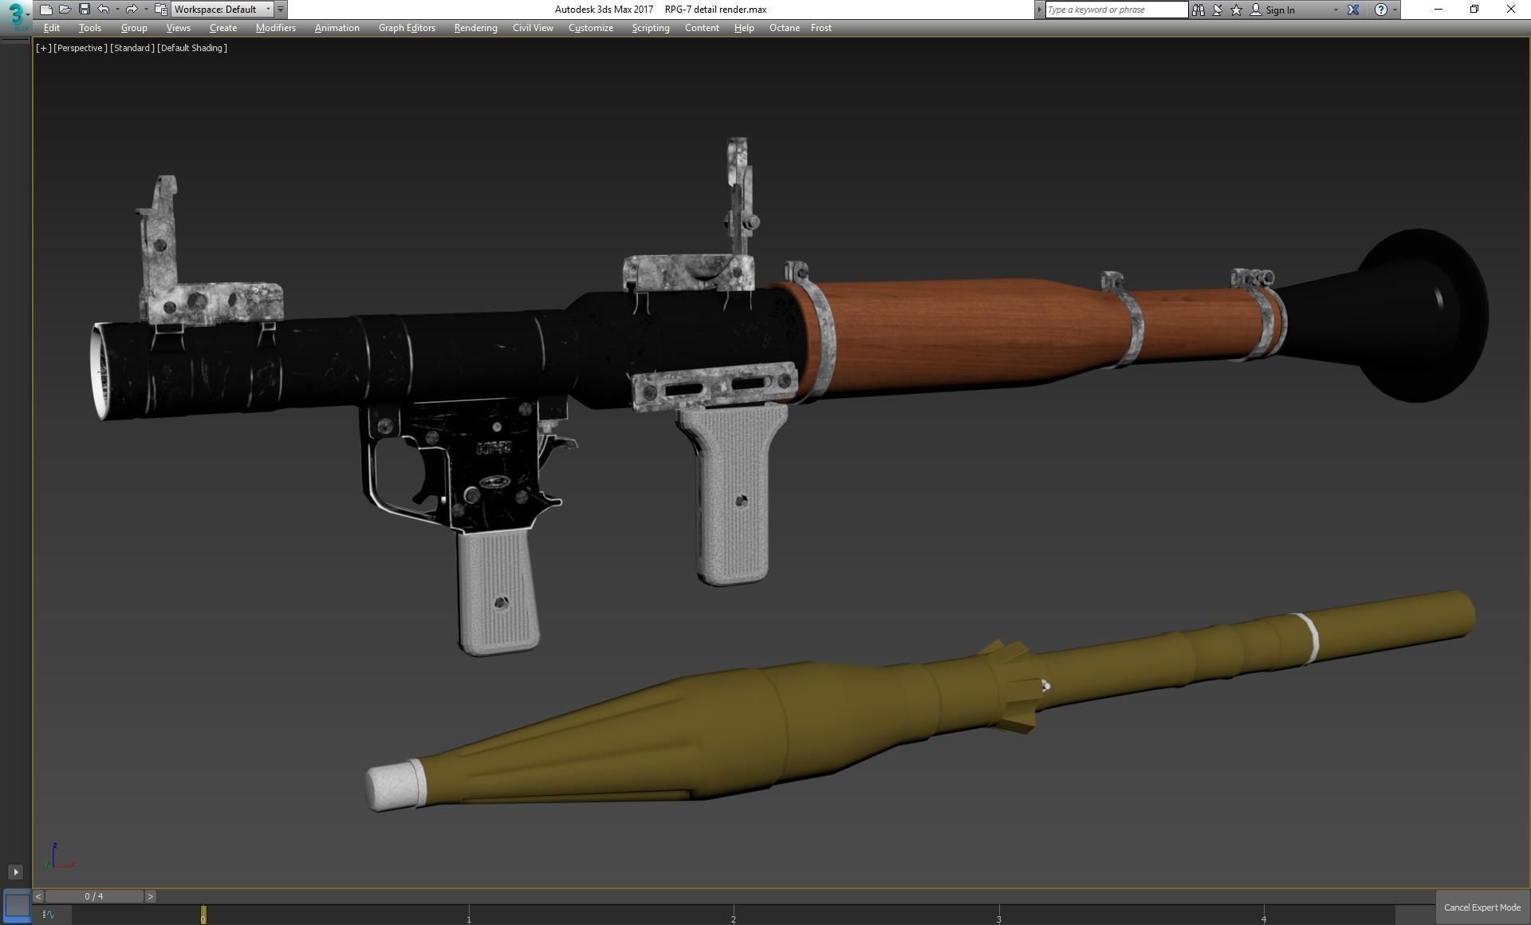Open the Frost menu
The image size is (1531, 925).
821,28
